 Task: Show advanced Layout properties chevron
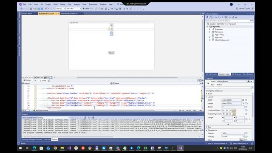coord(228,124)
